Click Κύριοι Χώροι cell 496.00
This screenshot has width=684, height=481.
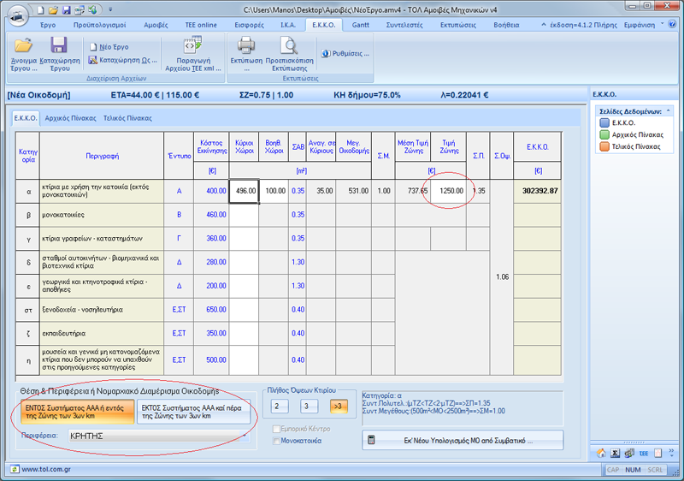245,191
